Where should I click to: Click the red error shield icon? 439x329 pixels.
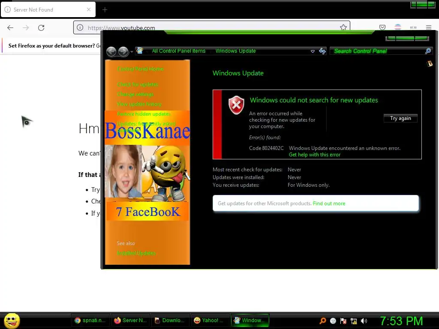pyautogui.click(x=236, y=105)
